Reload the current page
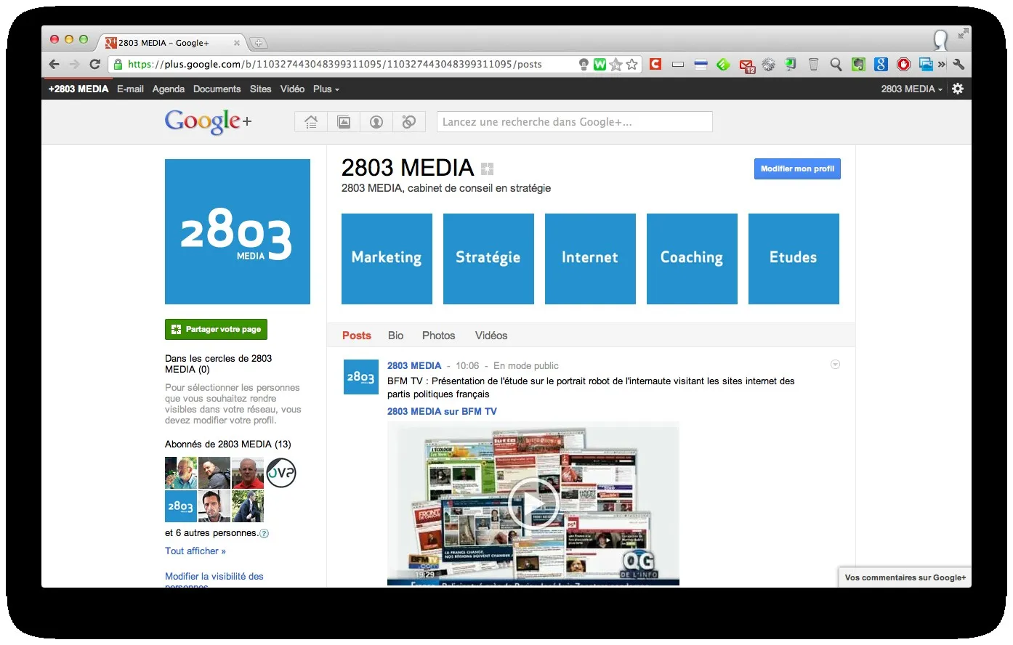Image resolution: width=1013 pixels, height=645 pixels. (94, 64)
